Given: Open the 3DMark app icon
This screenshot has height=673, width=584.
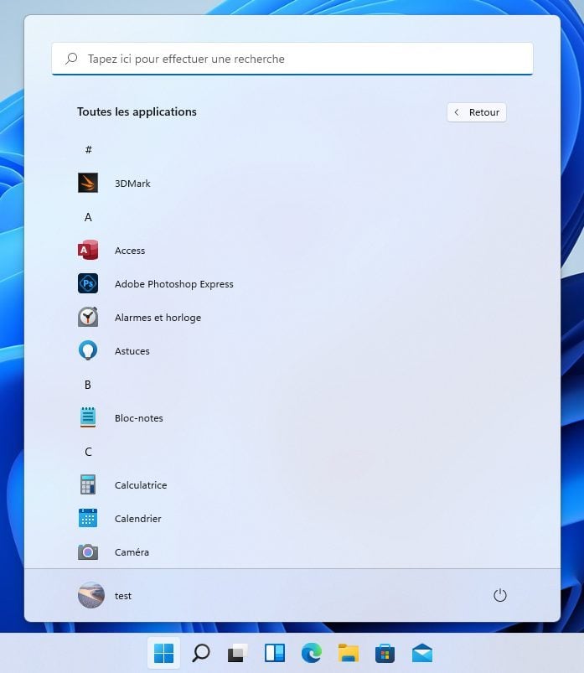Looking at the screenshot, I should coord(88,183).
